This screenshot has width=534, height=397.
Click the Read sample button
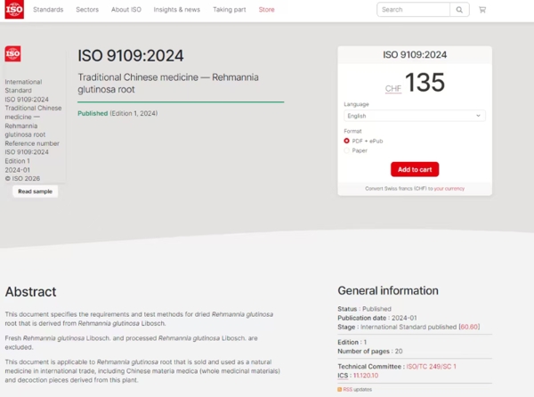(35, 191)
